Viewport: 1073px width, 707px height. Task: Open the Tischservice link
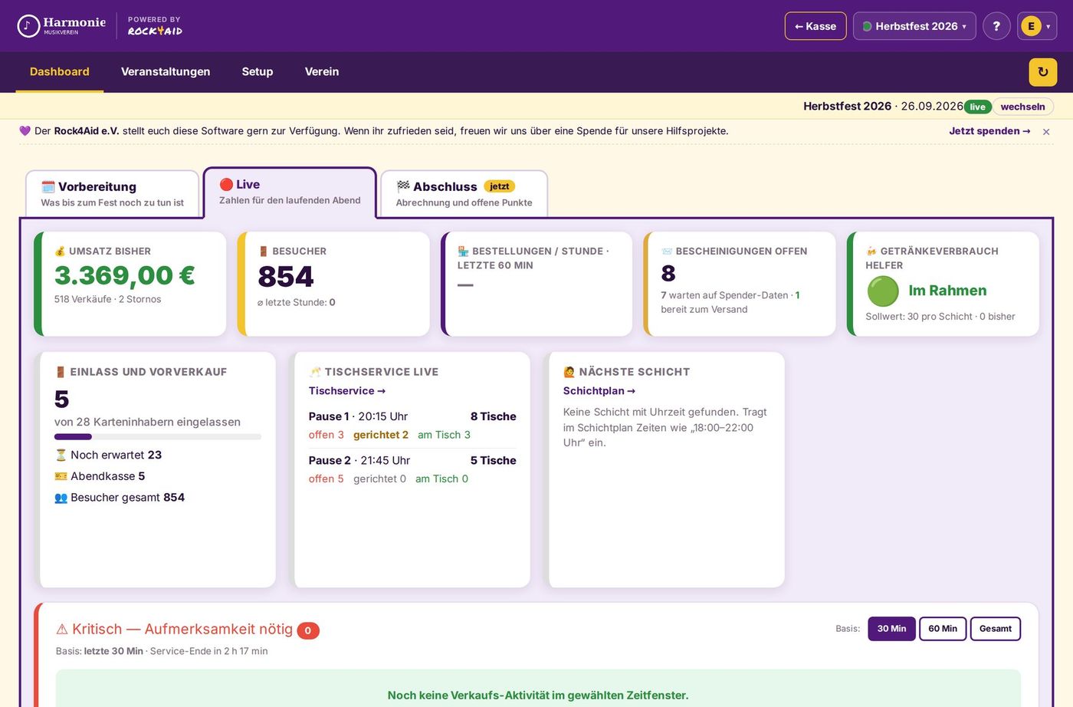coord(347,391)
